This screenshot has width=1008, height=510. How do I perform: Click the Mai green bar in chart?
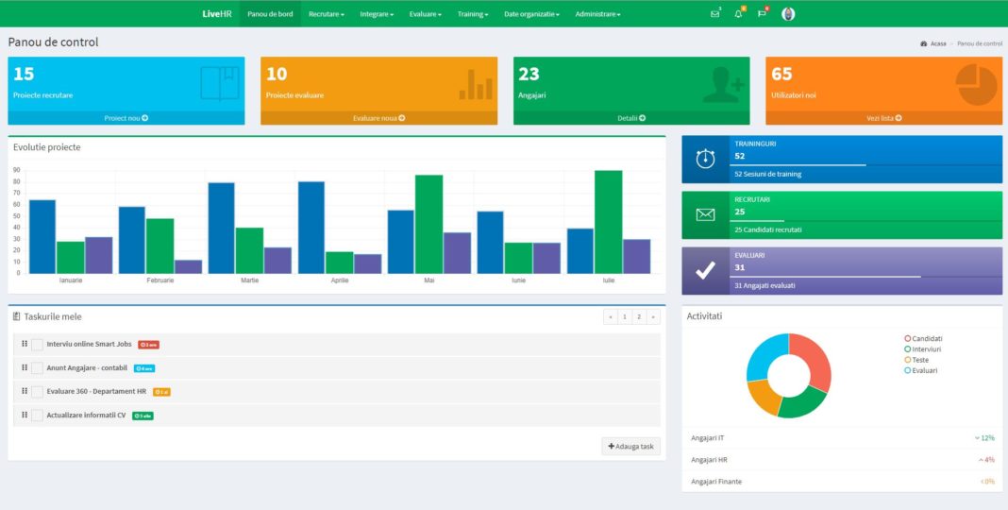(428, 224)
